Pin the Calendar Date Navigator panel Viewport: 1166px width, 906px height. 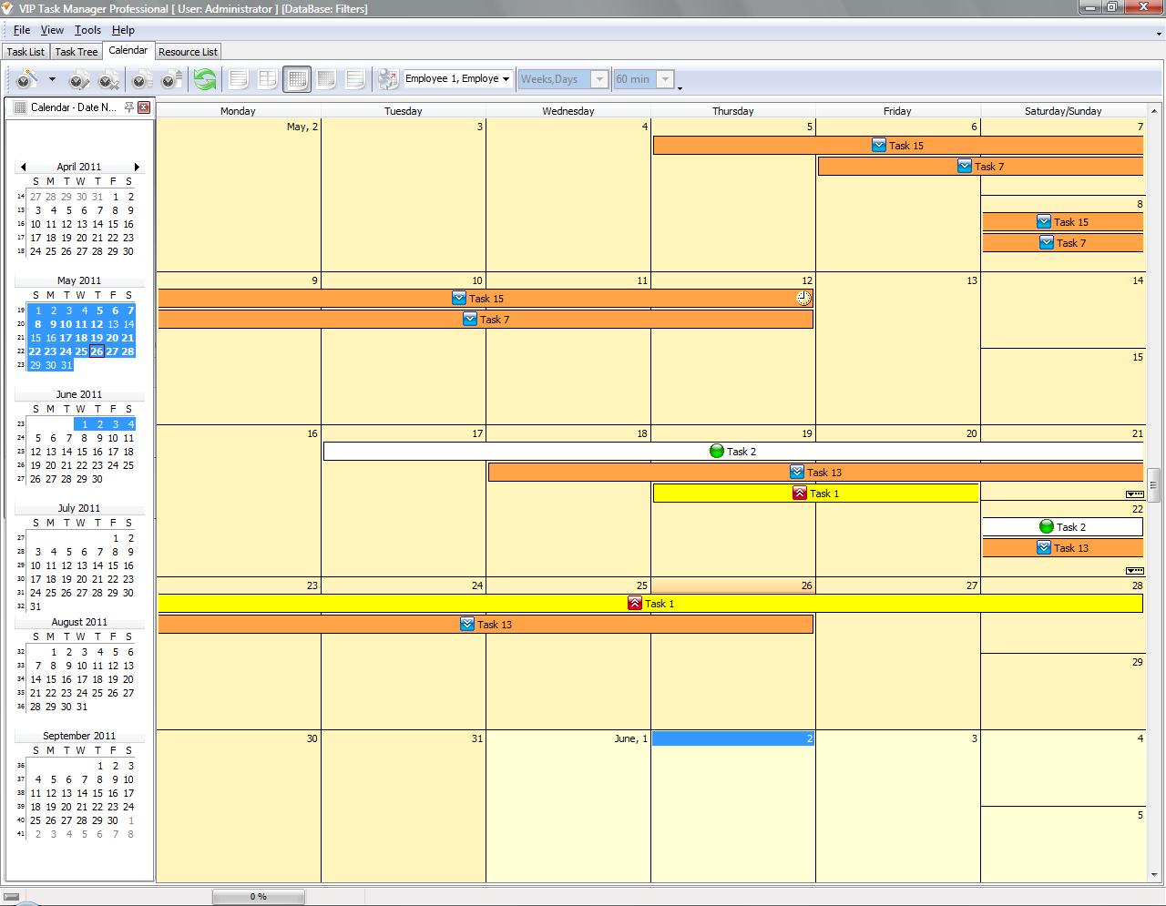tap(129, 107)
